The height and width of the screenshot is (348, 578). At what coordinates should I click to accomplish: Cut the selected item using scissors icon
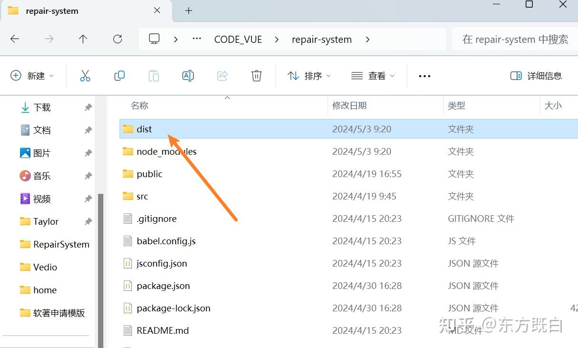[85, 75]
